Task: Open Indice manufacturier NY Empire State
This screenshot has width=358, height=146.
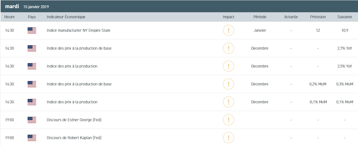Action: click(x=78, y=30)
